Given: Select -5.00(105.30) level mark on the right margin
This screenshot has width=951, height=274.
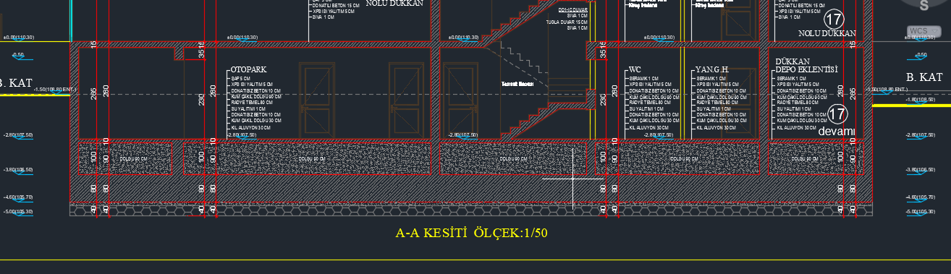Looking at the screenshot, I should (x=920, y=212).
